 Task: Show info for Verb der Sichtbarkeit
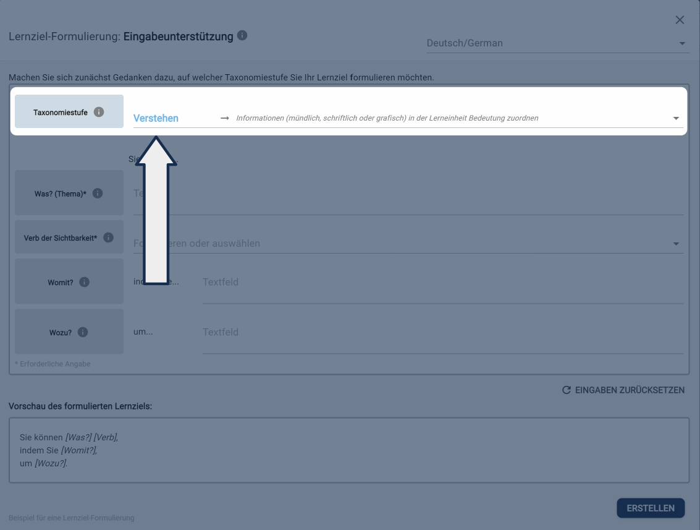109,237
